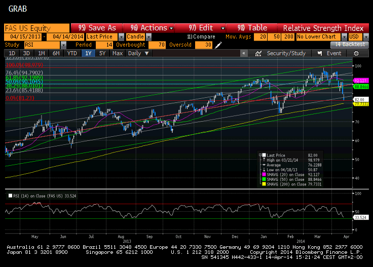Click the 76.4%(94.7902) Fibonacci label
Viewport: 373px width, 267px height.
coord(24,73)
